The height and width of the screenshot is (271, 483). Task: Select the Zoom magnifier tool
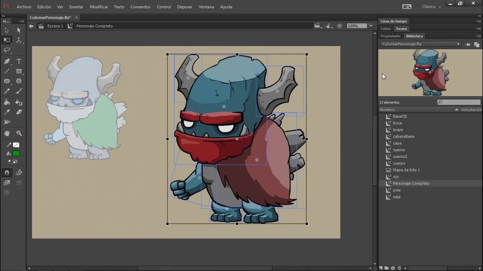point(19,133)
